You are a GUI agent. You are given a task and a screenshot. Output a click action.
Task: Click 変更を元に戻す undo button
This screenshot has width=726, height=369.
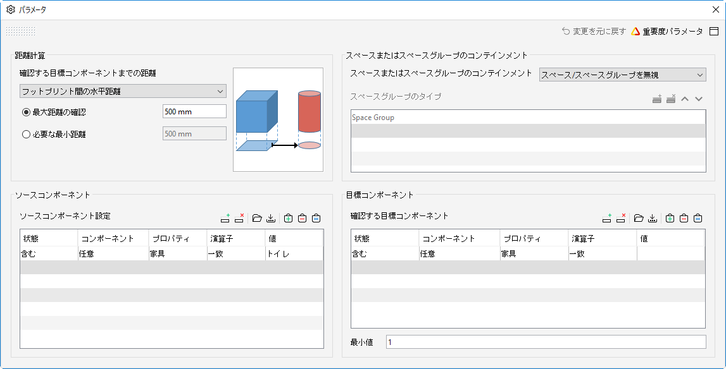594,32
